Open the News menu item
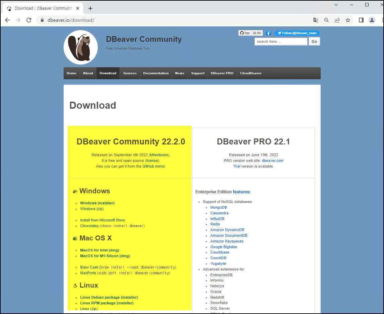 click(179, 73)
